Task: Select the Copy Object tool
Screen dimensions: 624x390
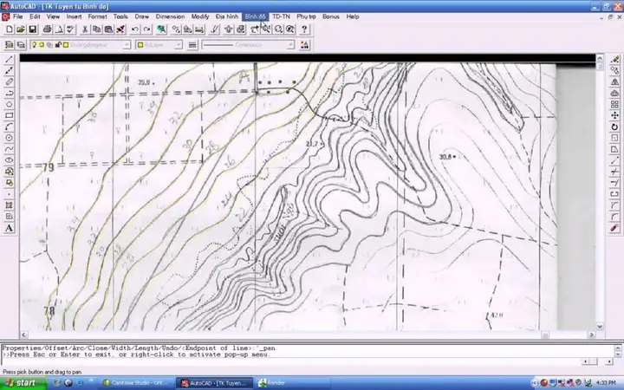Action: click(x=614, y=71)
